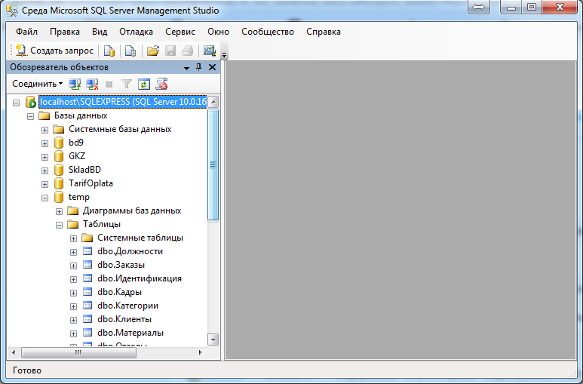Select the GKZ database

[x=77, y=156]
